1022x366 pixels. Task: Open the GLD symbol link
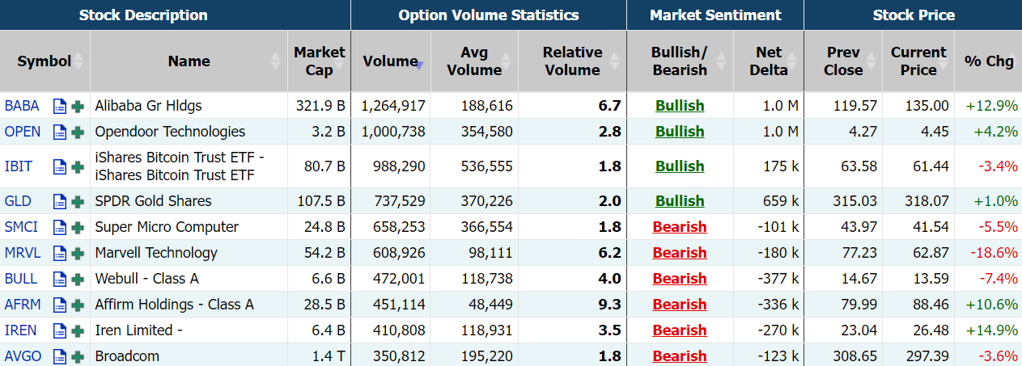point(18,201)
